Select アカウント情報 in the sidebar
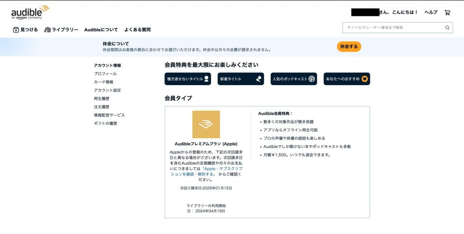This screenshot has width=464, height=234. pos(107,65)
